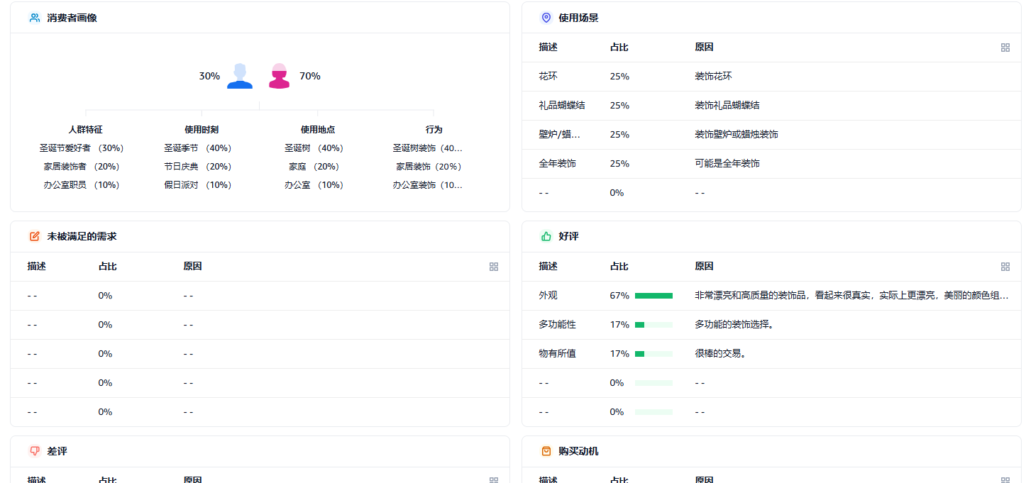Click 办公室职员 (10%) entry
The width and height of the screenshot is (1026, 483).
(82, 185)
